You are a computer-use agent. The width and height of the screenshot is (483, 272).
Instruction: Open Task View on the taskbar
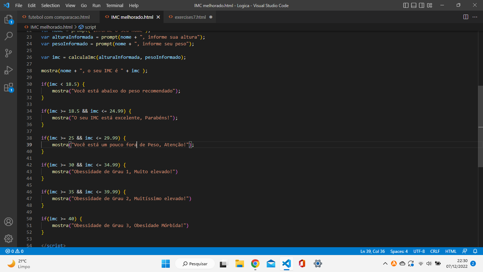(223, 263)
